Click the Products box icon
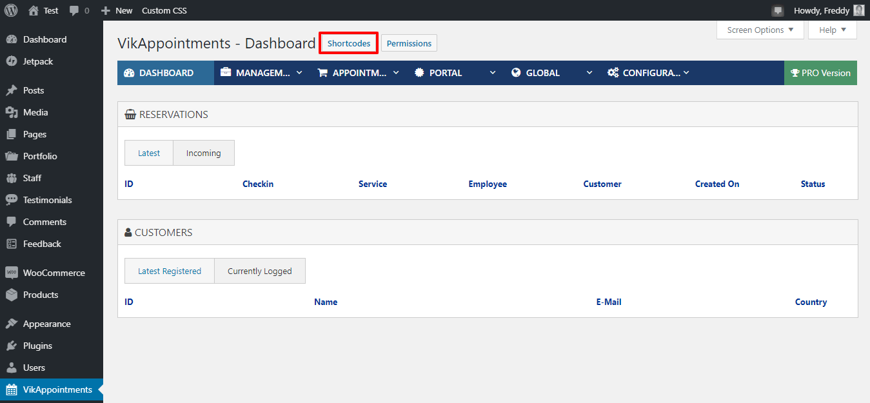 click(x=12, y=295)
